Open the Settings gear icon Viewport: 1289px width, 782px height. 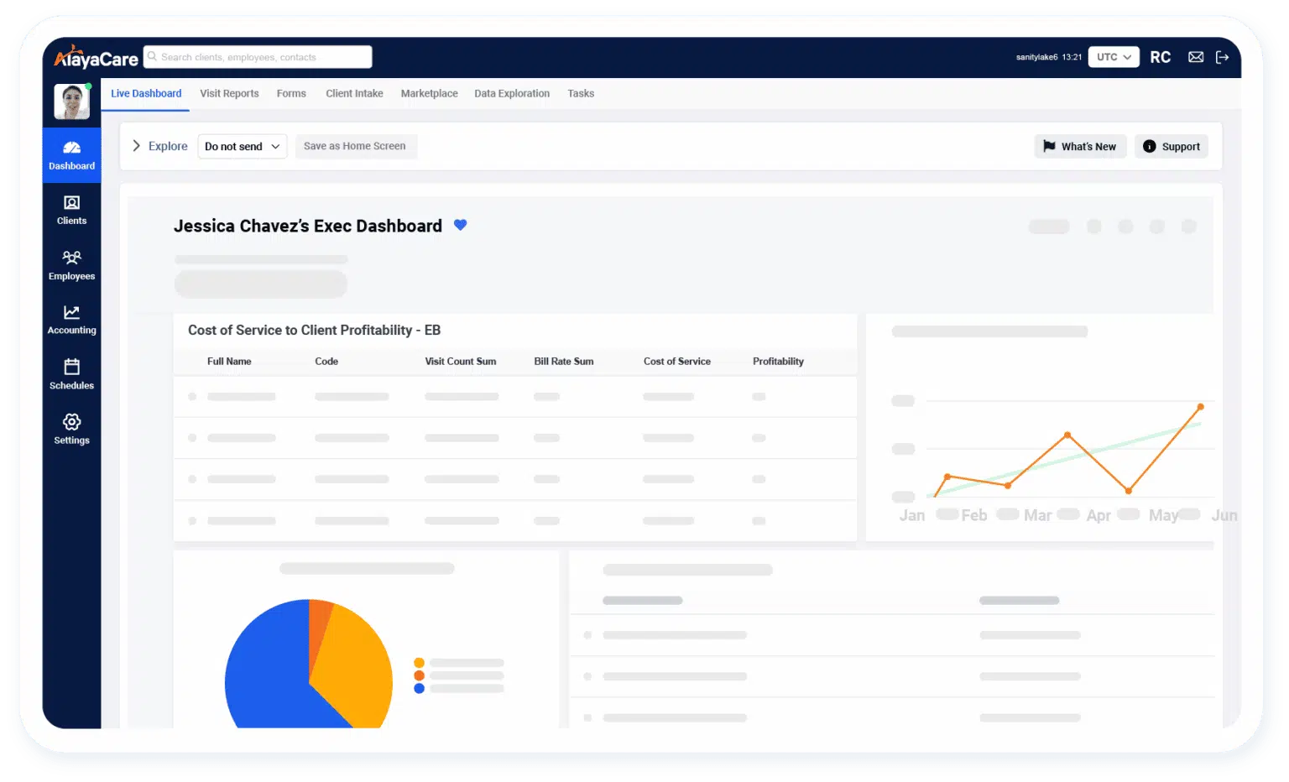point(71,422)
